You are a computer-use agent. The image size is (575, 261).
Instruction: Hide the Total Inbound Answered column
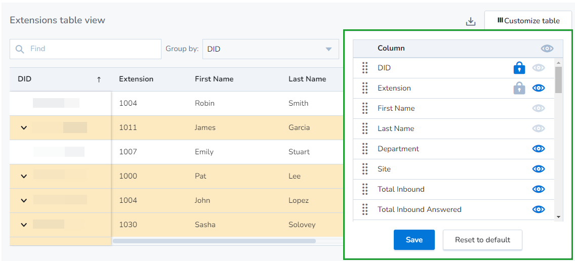click(539, 209)
